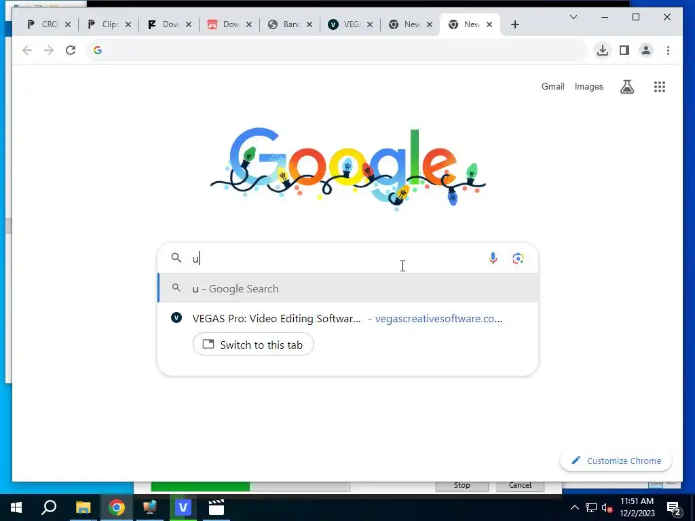Select VEGAS Pro Video Editing suggestion

coord(348,318)
